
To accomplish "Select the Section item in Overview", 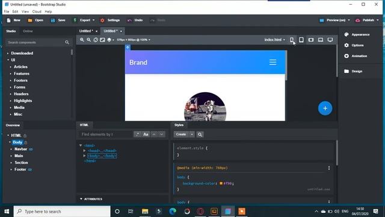I will [21, 163].
